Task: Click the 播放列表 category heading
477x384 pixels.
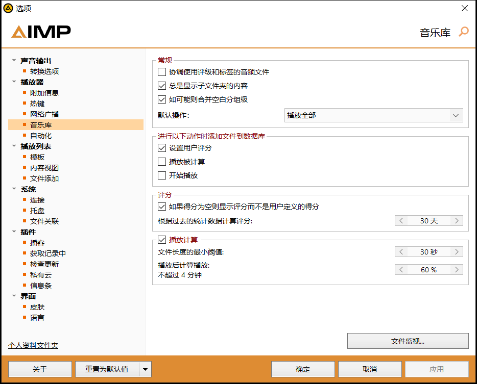Action: (x=36, y=146)
